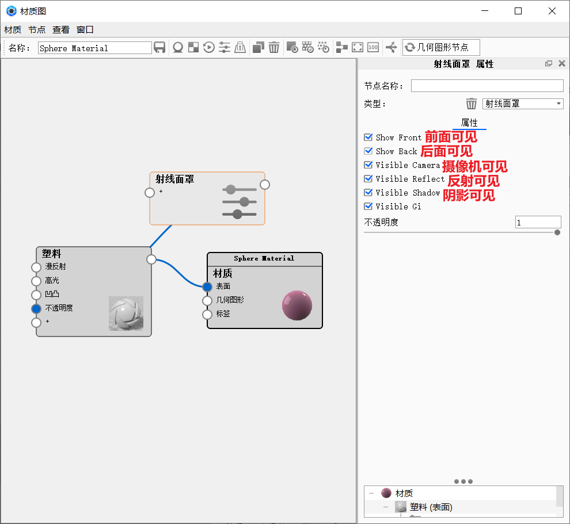The height and width of the screenshot is (524, 570).
Task: Click the 塑料 node output socket
Action: (151, 259)
